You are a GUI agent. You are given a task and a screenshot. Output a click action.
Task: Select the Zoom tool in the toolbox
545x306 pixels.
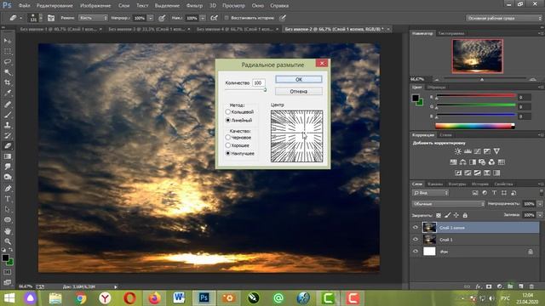pyautogui.click(x=8, y=241)
